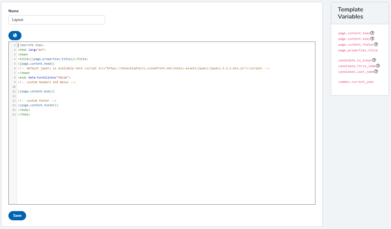
Task: Click the blue globe icon button
Action: click(x=15, y=35)
